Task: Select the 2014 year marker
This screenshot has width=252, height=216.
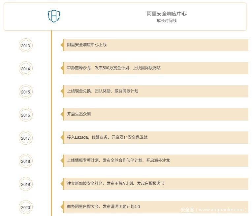Action: click(x=25, y=69)
